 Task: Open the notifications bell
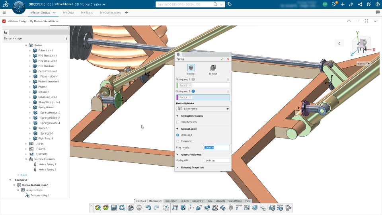click(334, 4)
